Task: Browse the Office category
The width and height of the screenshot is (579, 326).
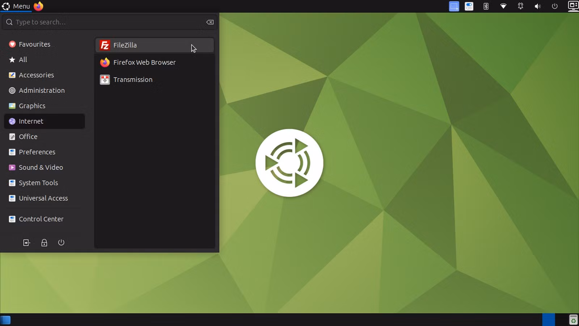Action: pyautogui.click(x=44, y=137)
